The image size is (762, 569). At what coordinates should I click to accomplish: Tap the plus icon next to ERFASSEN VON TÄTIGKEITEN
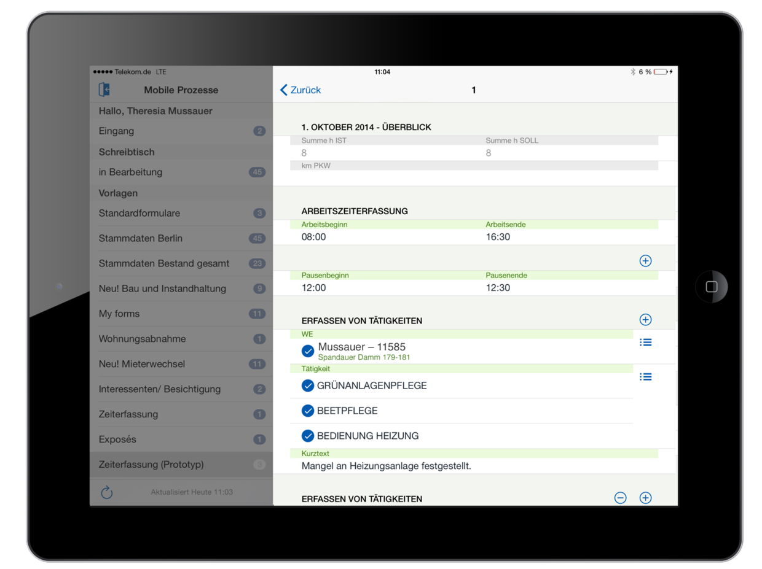tap(645, 319)
